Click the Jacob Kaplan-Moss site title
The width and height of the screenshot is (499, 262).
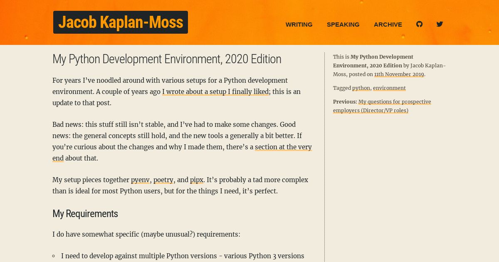[121, 22]
